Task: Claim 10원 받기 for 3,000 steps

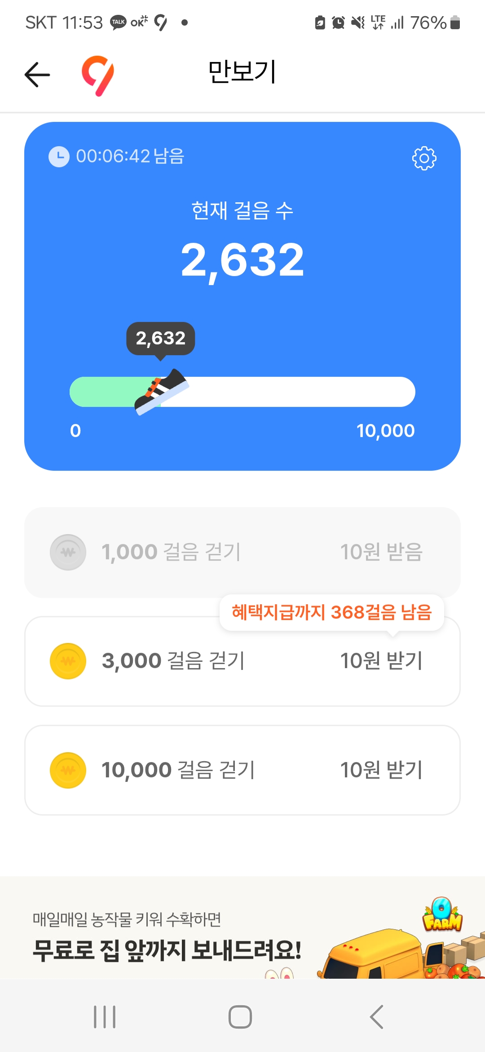Action: (381, 661)
